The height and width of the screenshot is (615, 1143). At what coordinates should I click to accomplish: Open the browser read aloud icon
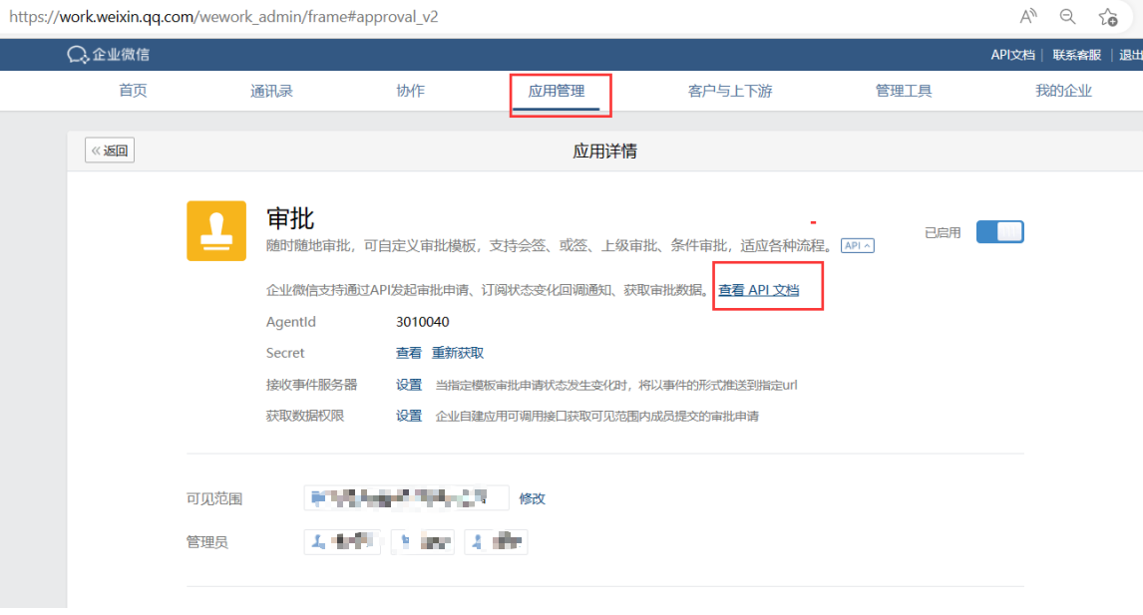click(1028, 16)
